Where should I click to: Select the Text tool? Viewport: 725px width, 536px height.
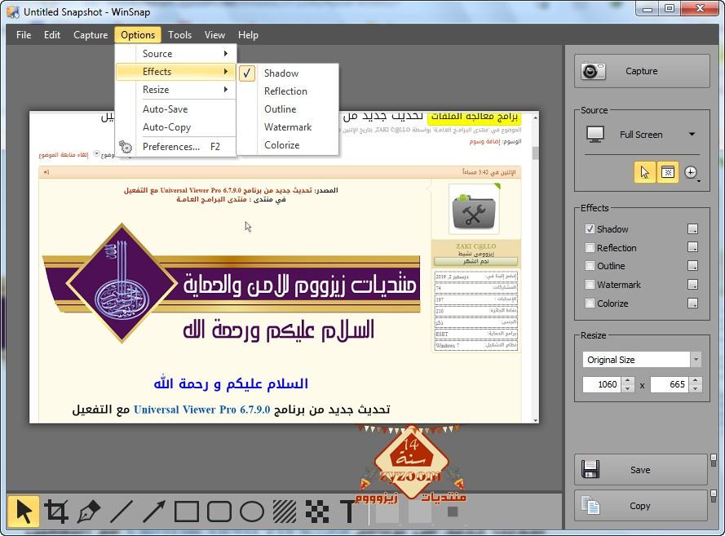click(x=347, y=512)
